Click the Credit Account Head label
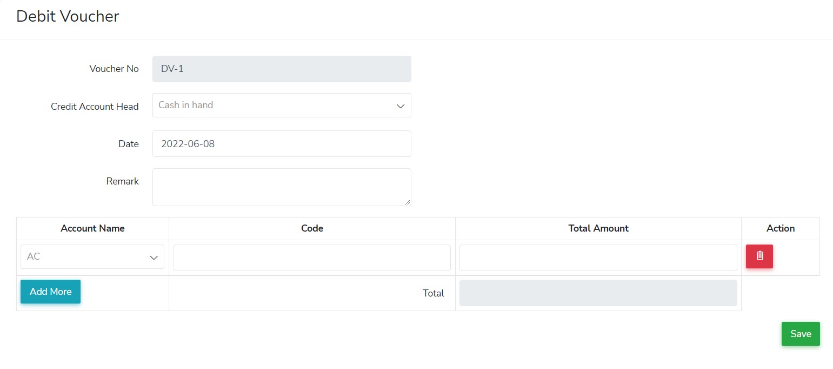Screen dimensions: 833x369 tap(95, 107)
